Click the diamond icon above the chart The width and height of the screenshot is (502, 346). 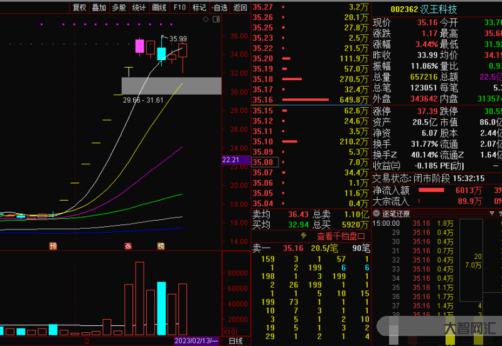pyautogui.click(x=206, y=20)
